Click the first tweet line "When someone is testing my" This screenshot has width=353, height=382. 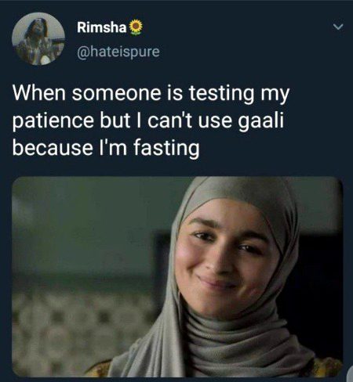(x=151, y=93)
